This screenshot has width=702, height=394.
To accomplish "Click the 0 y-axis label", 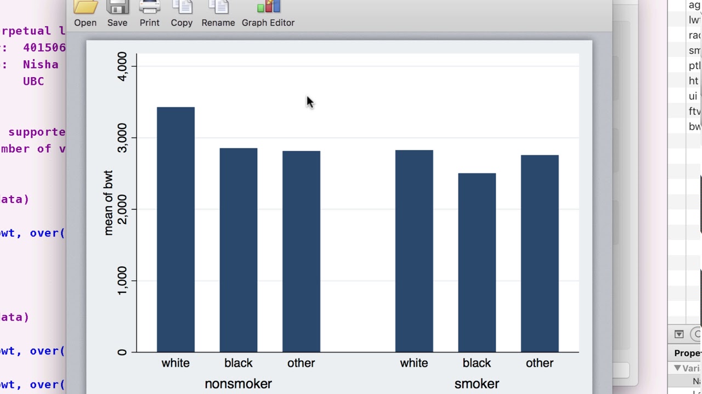I will click(122, 352).
